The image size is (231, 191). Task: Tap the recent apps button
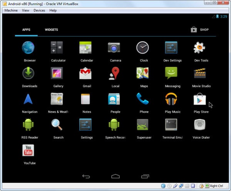[145, 176]
